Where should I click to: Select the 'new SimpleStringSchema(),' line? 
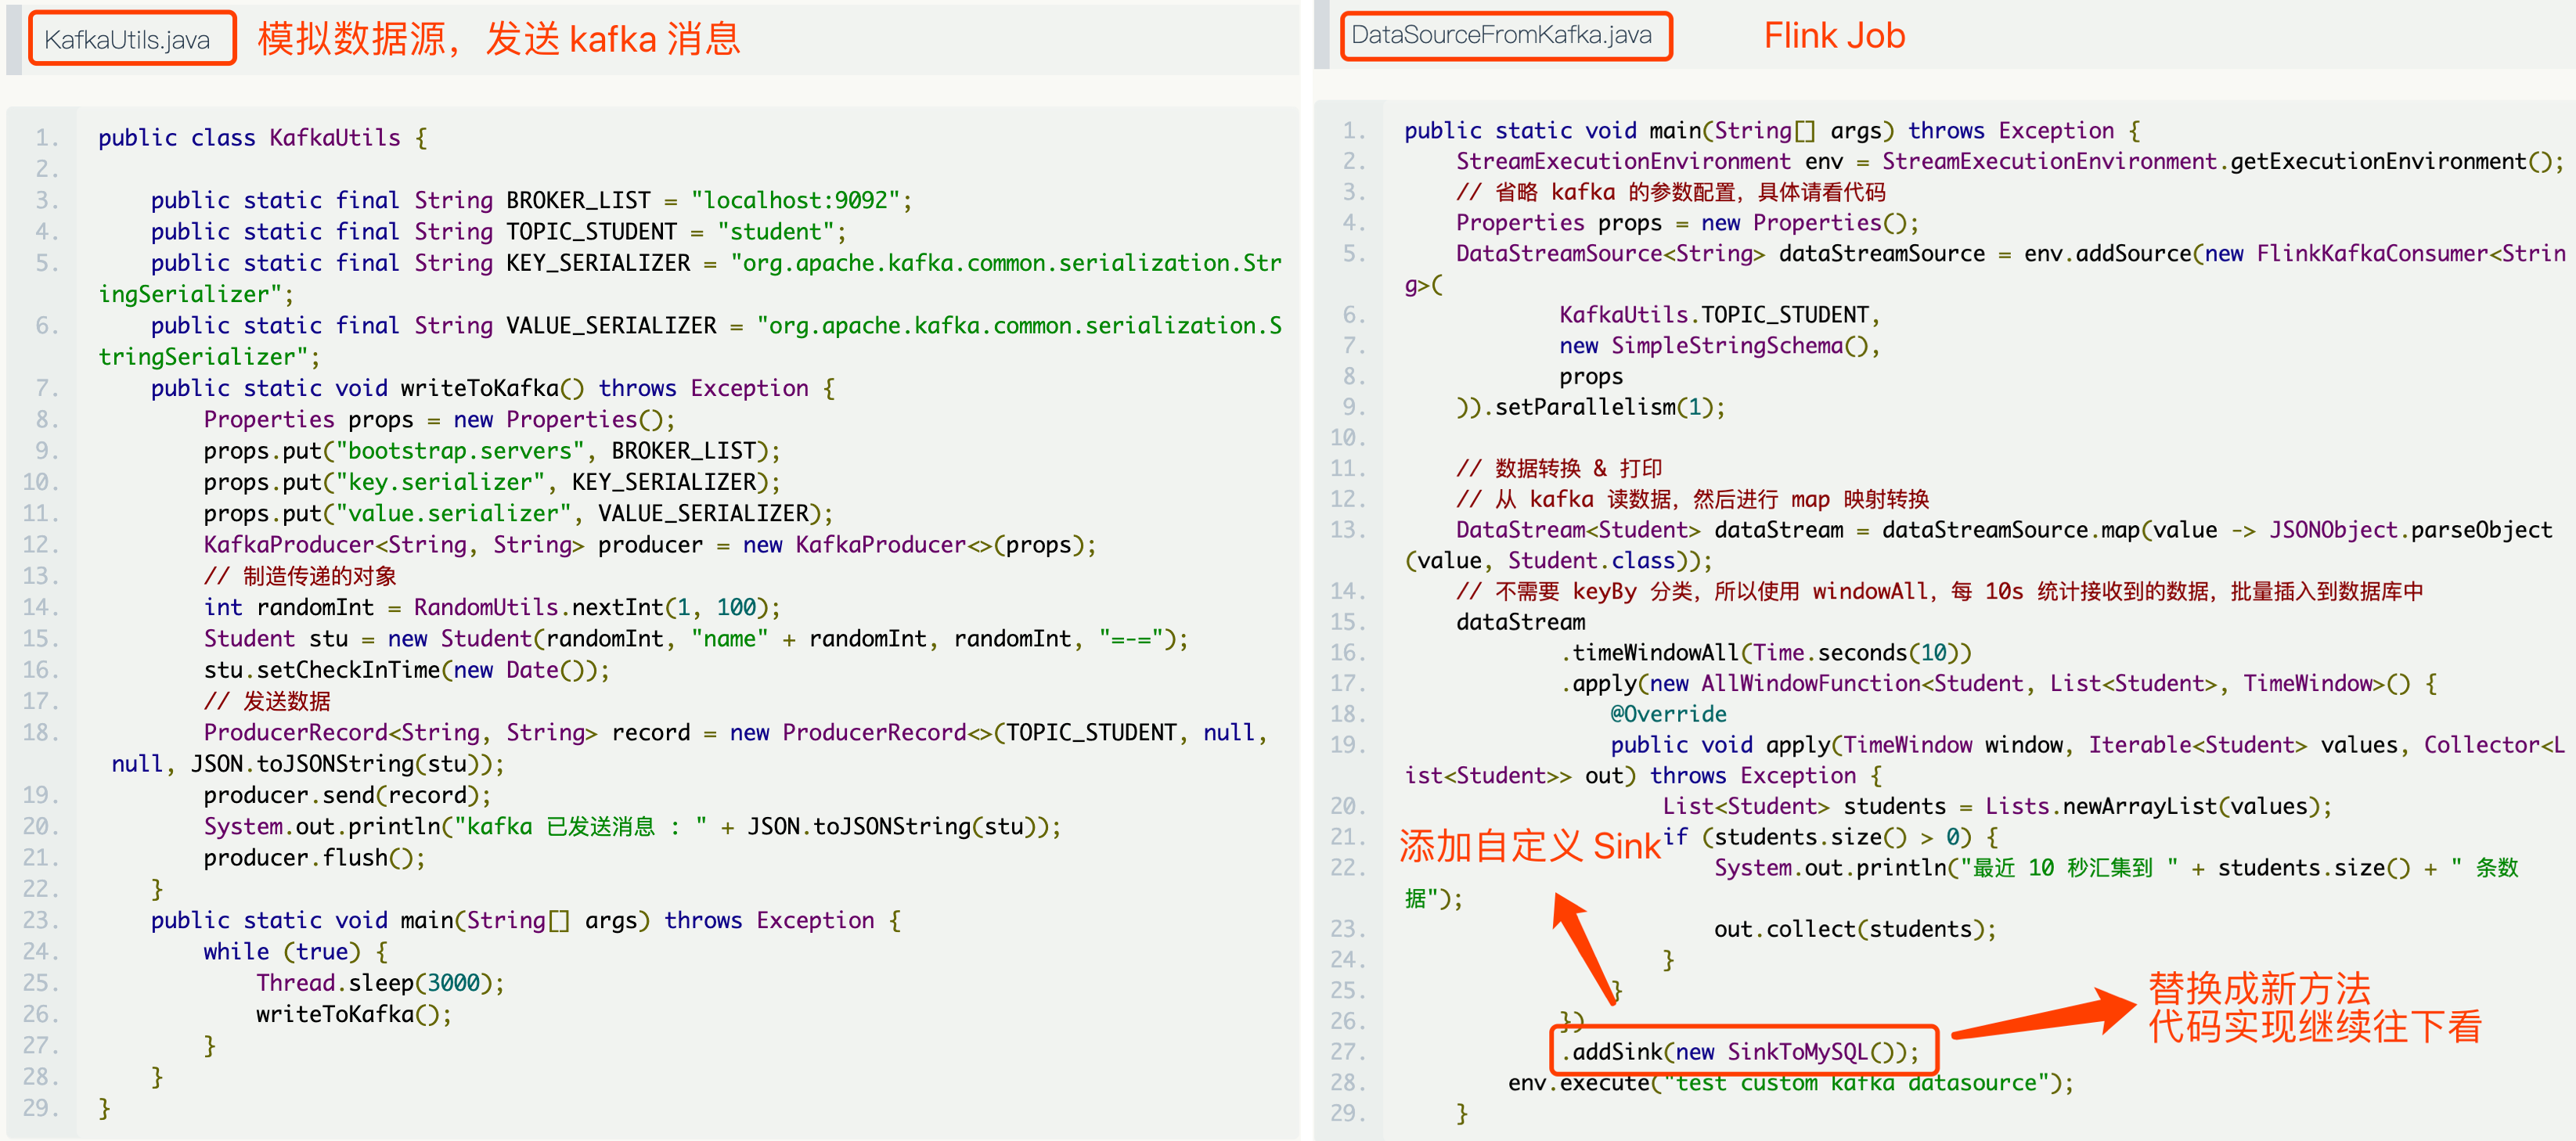click(x=1719, y=346)
